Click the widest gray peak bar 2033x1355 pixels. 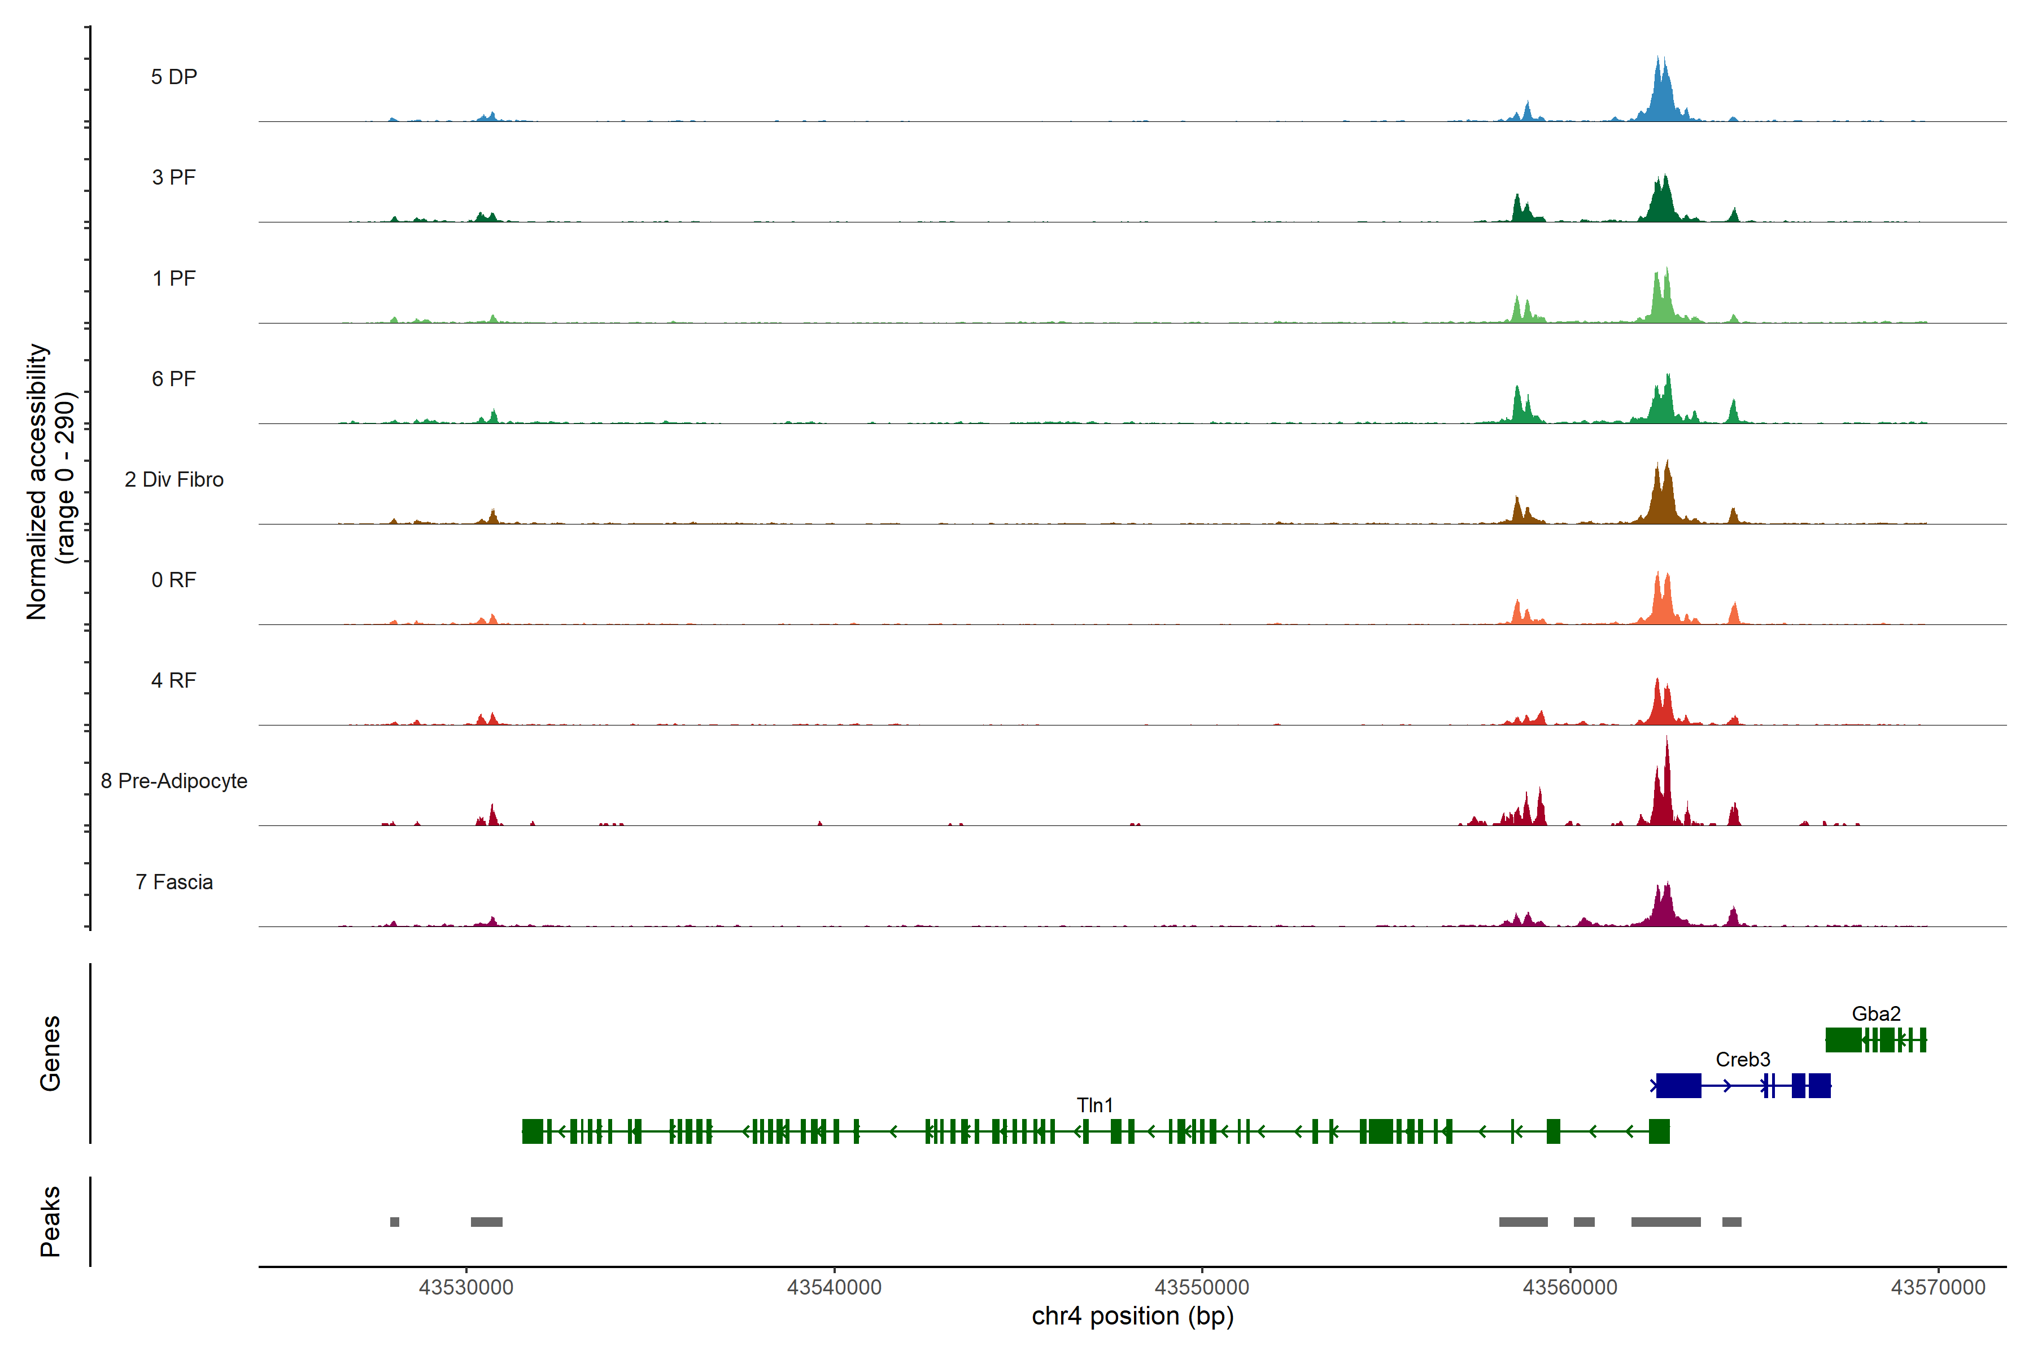tap(1665, 1222)
